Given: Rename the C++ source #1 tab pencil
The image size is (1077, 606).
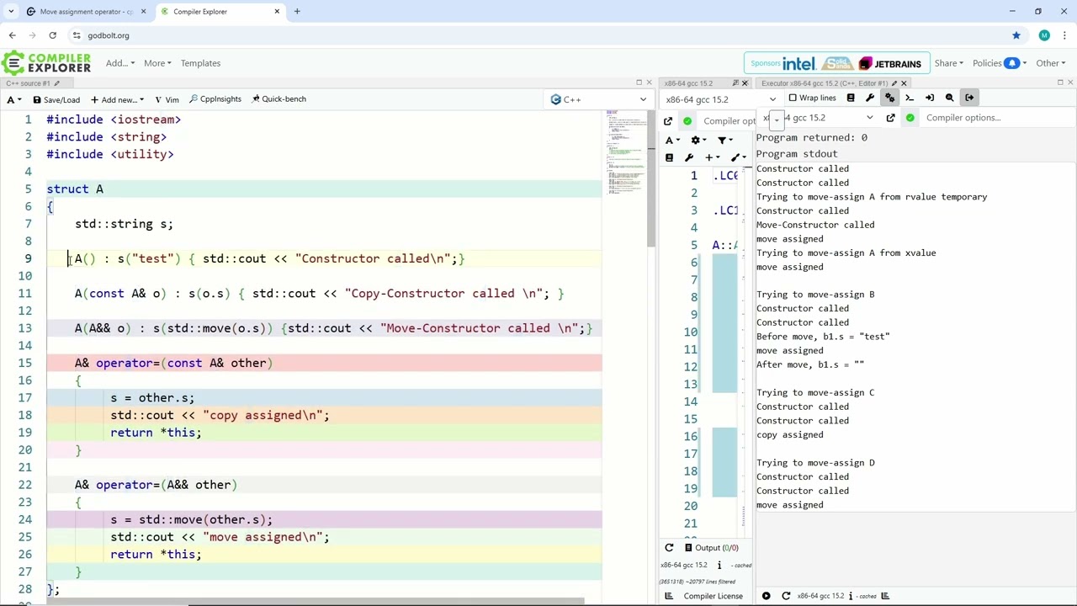Looking at the screenshot, I should (58, 83).
